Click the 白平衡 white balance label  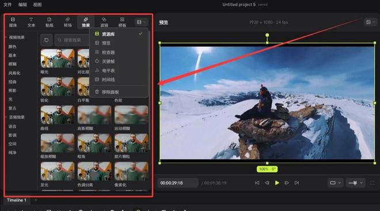[x=83, y=100]
